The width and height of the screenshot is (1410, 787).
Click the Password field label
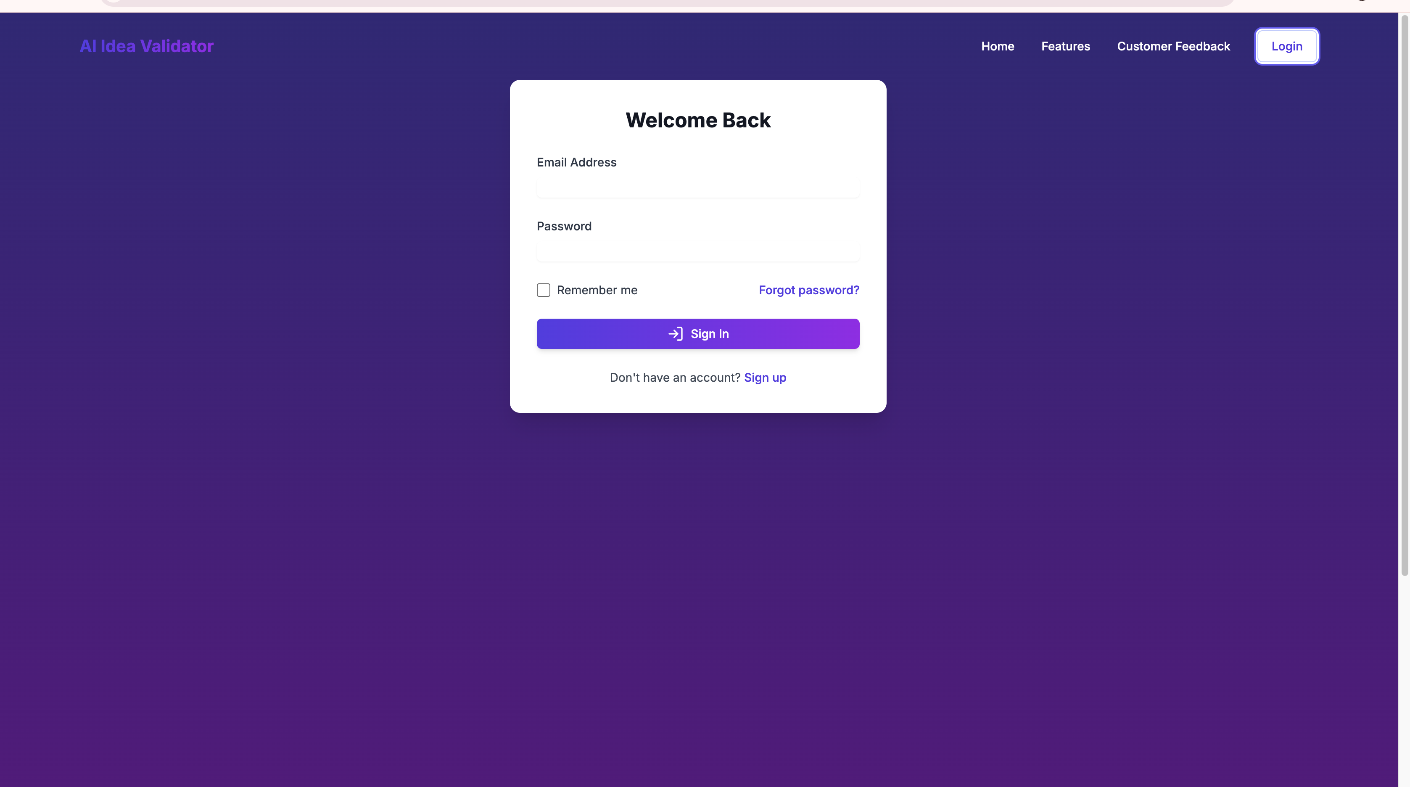click(x=564, y=227)
